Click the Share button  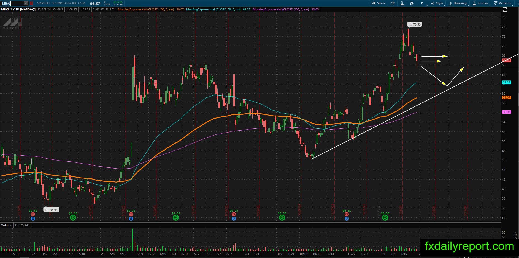coord(378,3)
